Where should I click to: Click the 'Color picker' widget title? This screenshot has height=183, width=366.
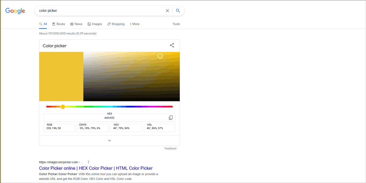point(55,46)
